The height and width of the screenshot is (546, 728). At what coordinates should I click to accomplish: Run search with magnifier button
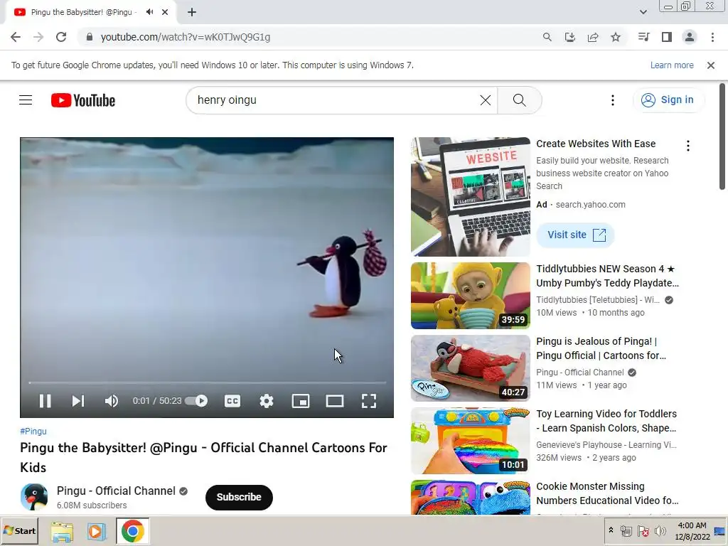pyautogui.click(x=520, y=100)
